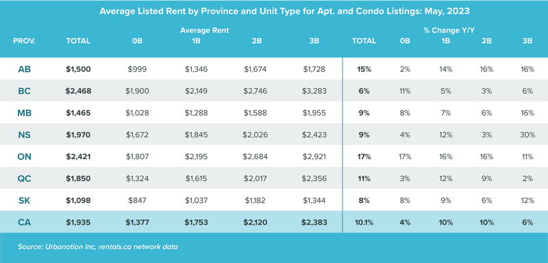The image size is (548, 263).
Task: Click the table title text at top
Action: (284, 12)
